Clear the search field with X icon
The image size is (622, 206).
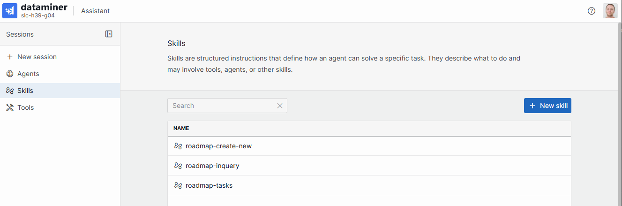pos(280,106)
